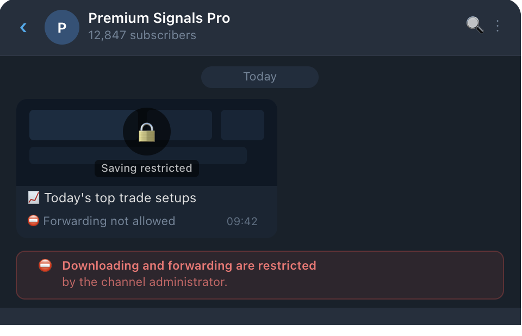Click the Downloading and forwarding are restricted heading
Viewport: 522px width, 336px height.
[x=189, y=266]
